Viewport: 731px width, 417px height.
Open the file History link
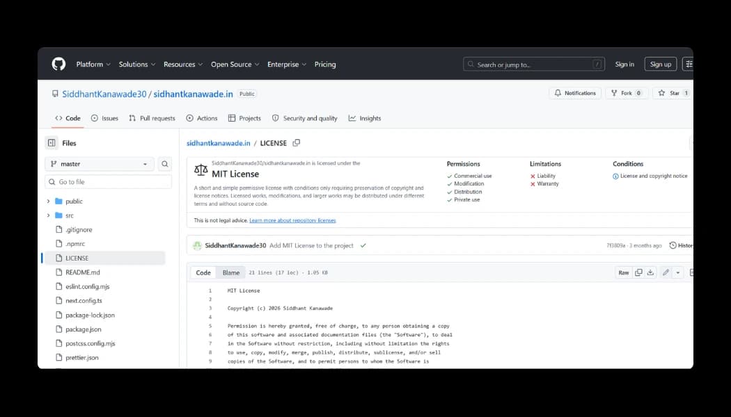[681, 245]
